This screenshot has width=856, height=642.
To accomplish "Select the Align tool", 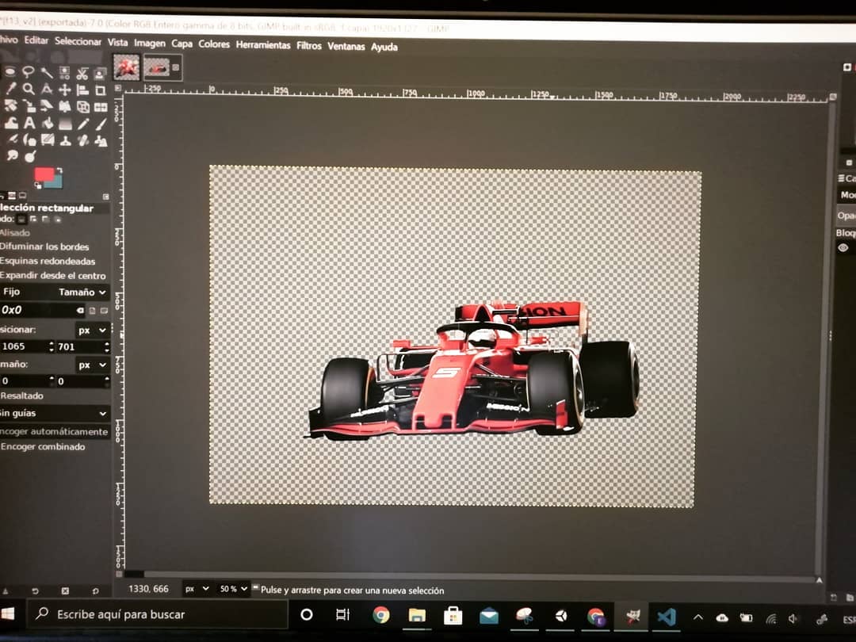I will tap(82, 90).
